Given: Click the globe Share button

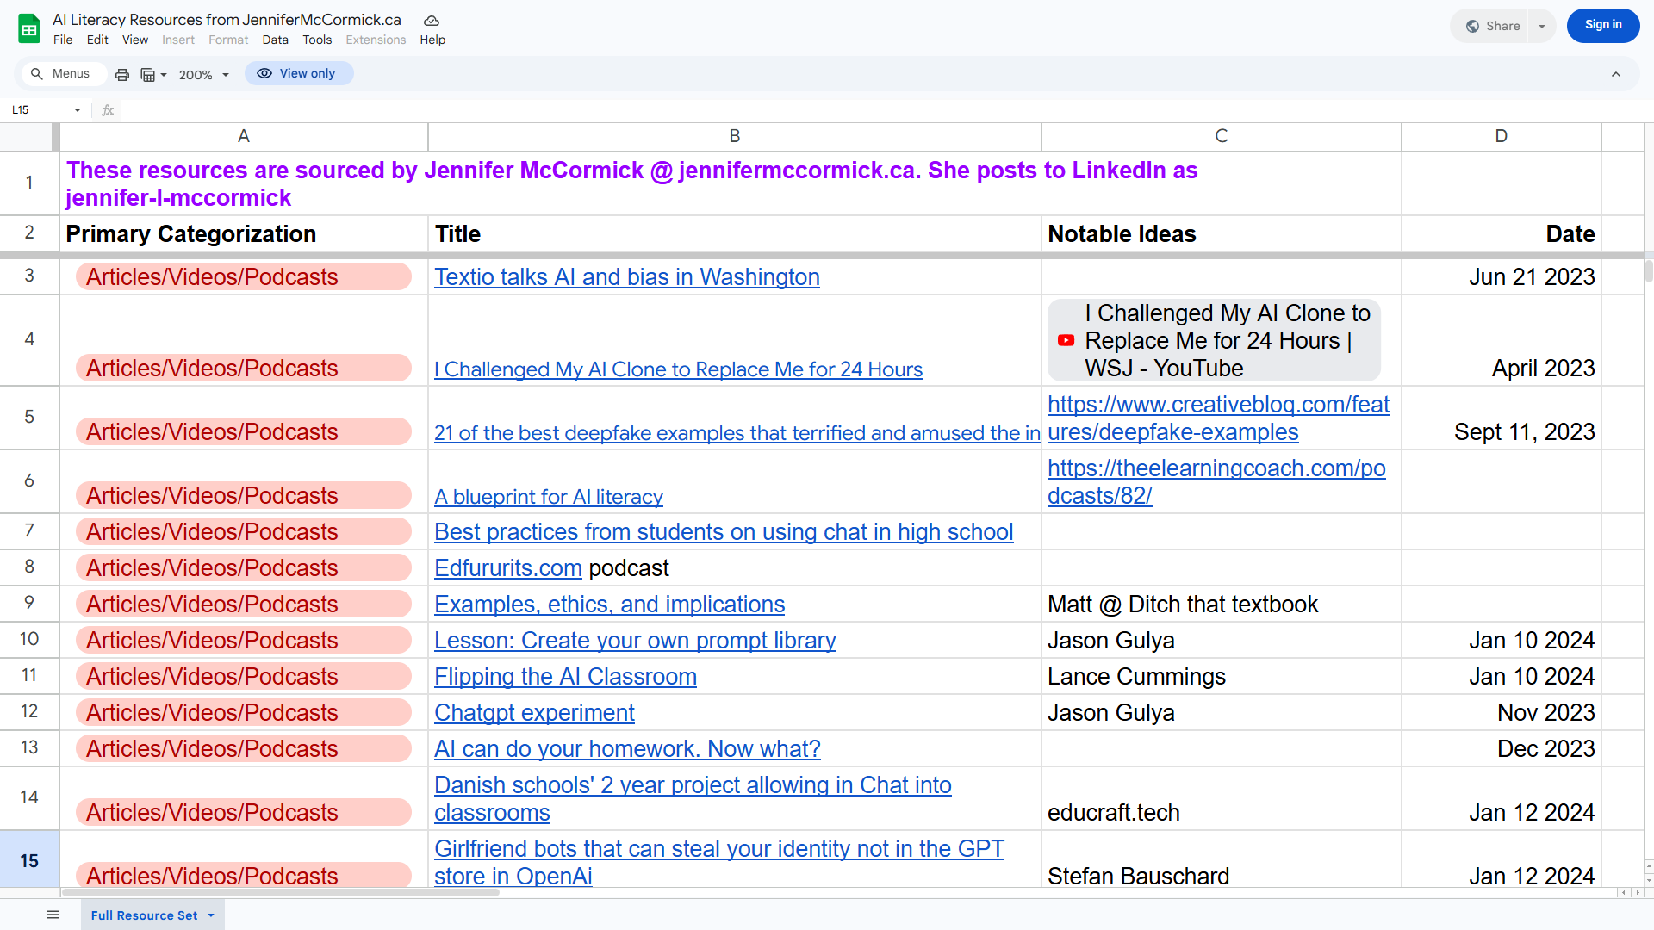Looking at the screenshot, I should click(1494, 26).
